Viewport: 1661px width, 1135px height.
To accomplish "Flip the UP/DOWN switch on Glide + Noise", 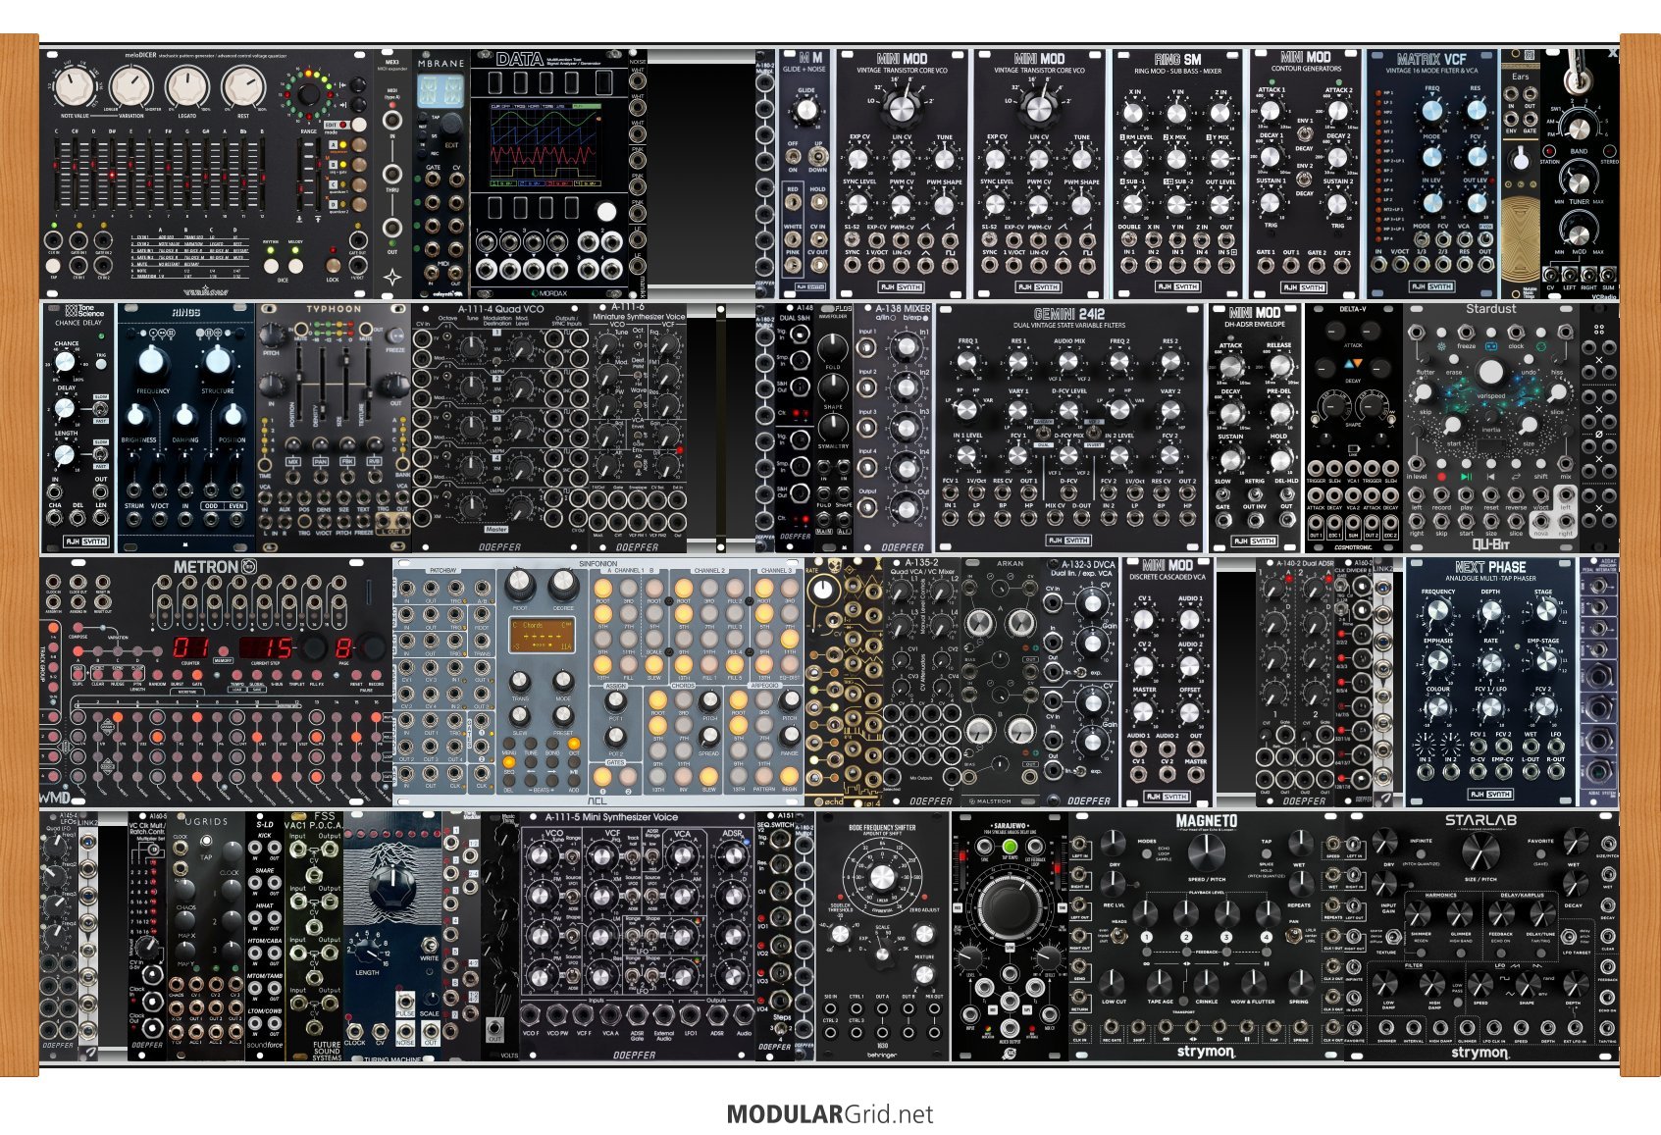I will click(x=818, y=156).
